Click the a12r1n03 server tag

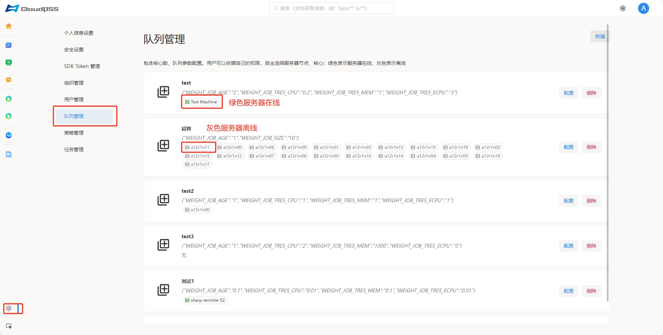359,147
